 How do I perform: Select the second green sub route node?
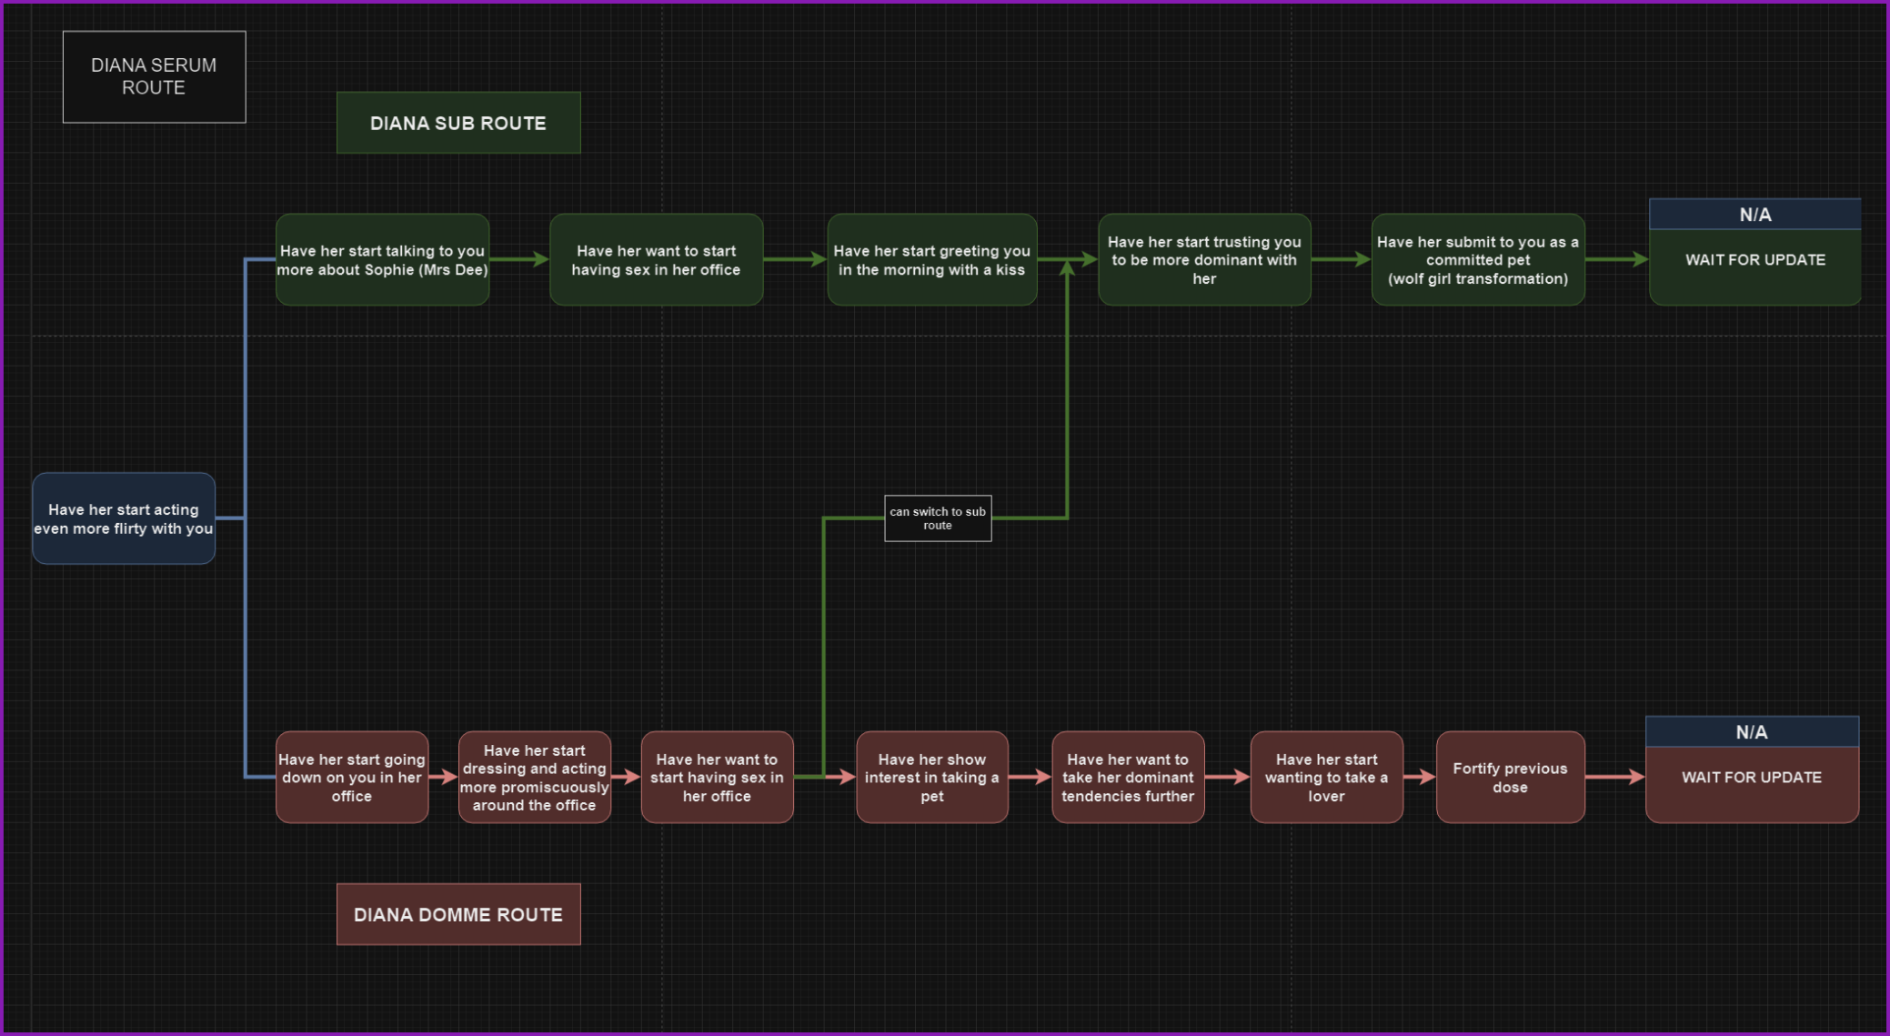[x=656, y=260]
